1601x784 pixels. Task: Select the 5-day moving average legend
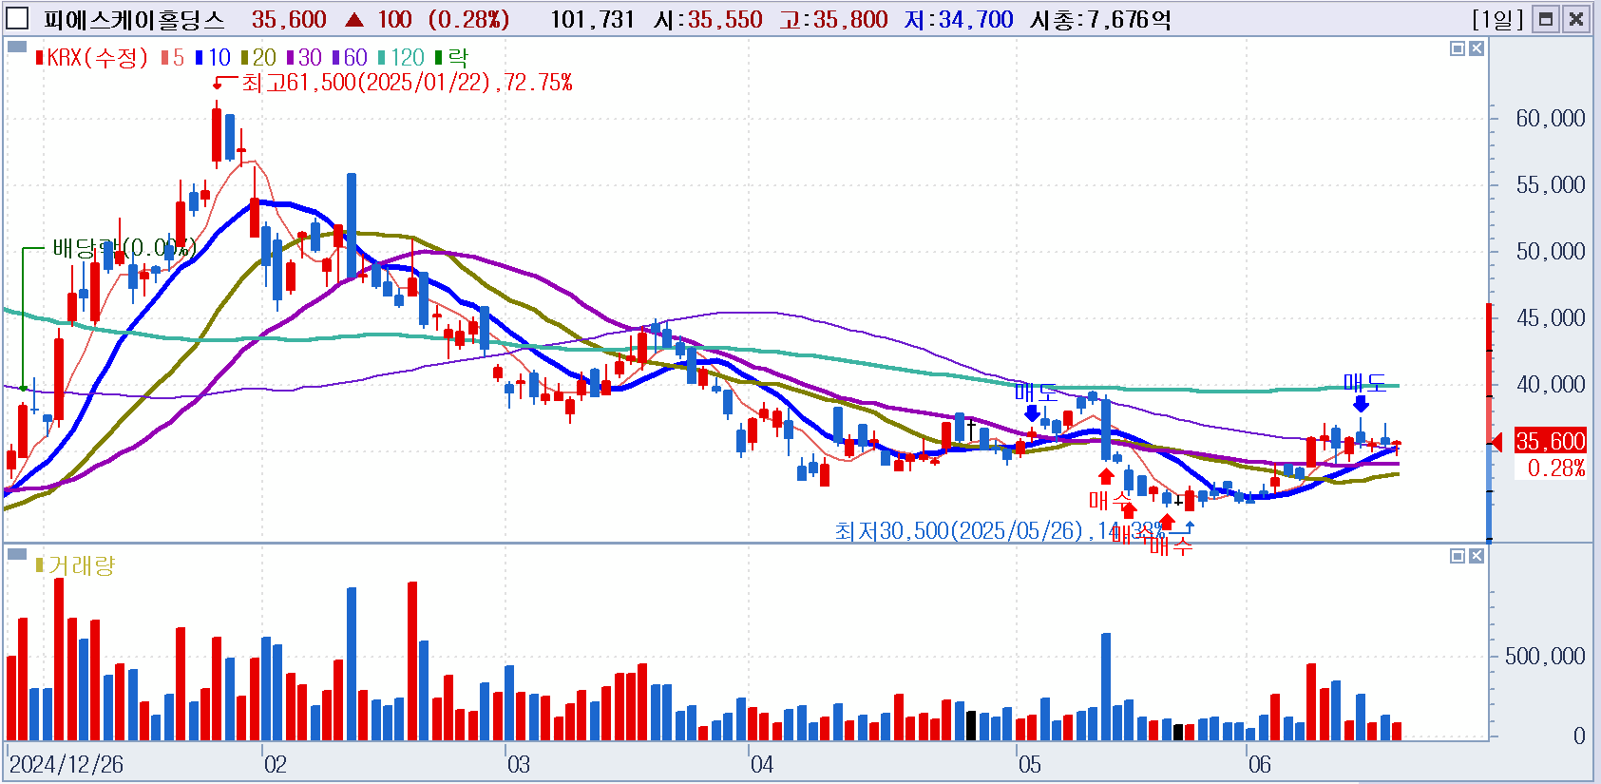coord(172,58)
